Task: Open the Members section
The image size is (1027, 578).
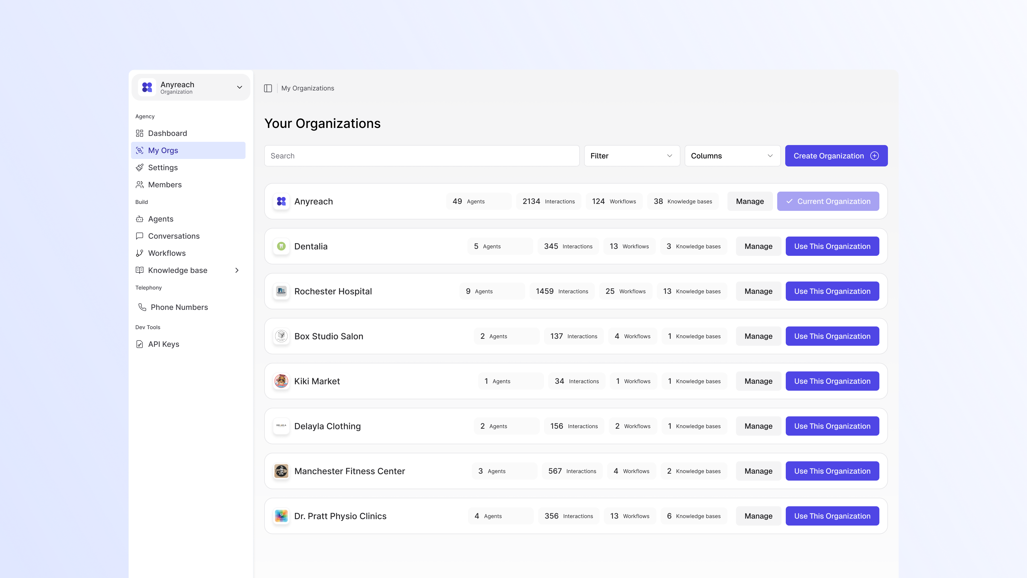Action: coord(164,185)
